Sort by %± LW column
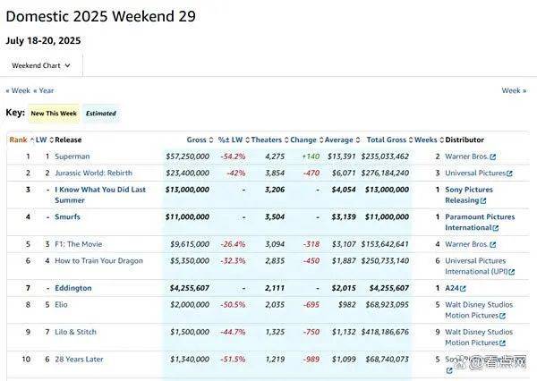Image resolution: width=537 pixels, height=381 pixels. click(234, 140)
